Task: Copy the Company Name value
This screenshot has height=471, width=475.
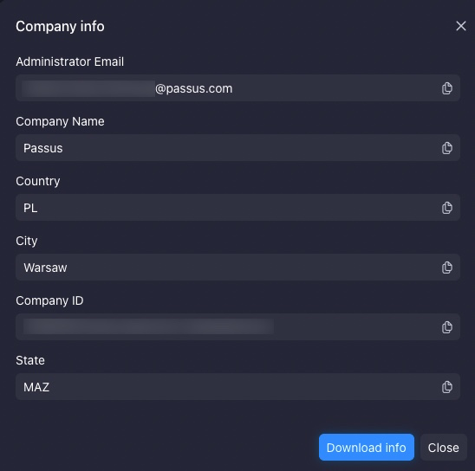Action: (446, 148)
